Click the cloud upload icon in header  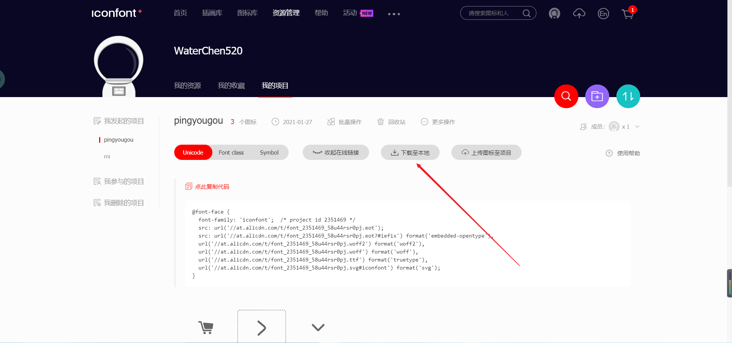[579, 14]
